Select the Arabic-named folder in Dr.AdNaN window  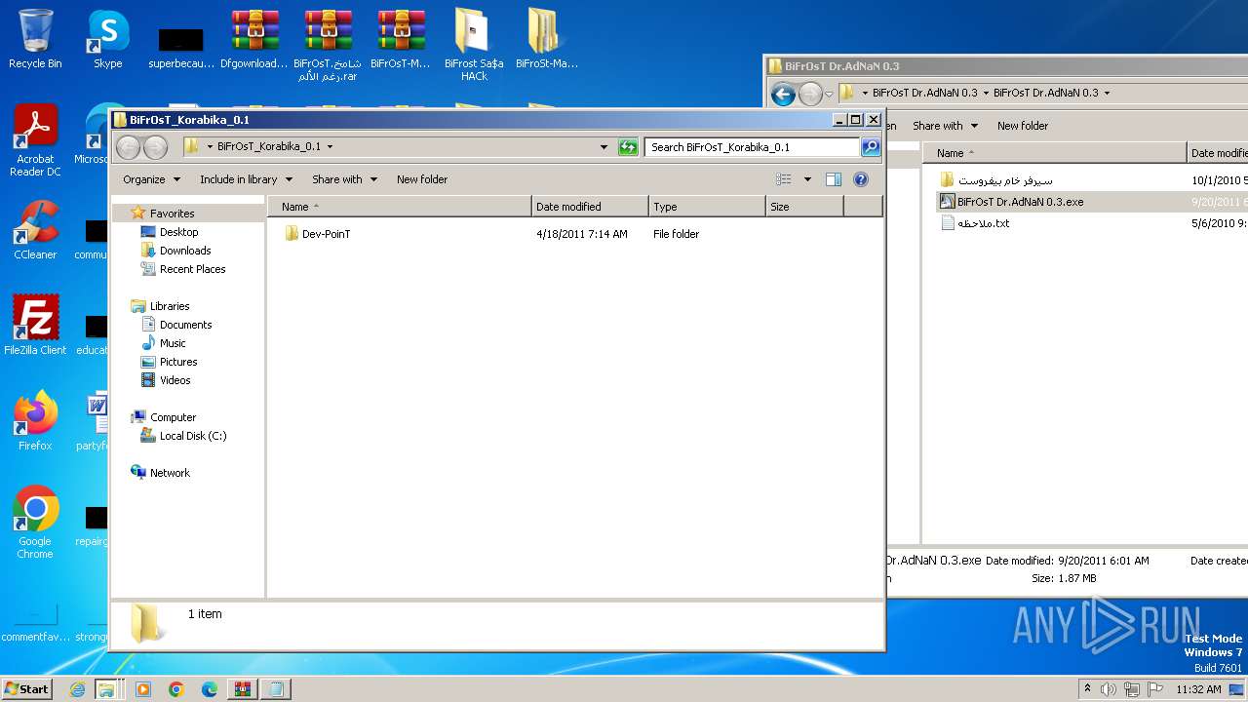click(x=1004, y=180)
